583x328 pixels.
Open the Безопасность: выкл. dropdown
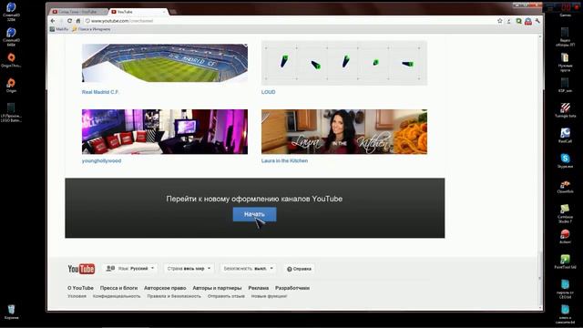[x=248, y=269]
